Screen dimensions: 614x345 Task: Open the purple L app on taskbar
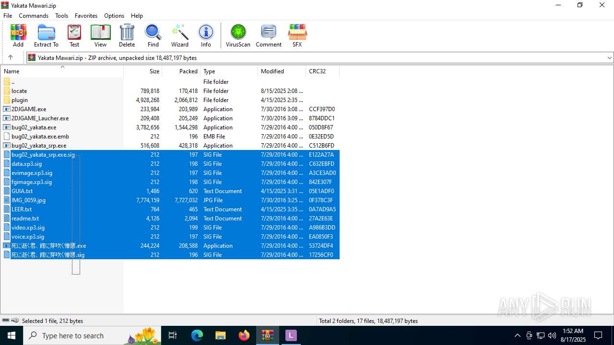(291, 335)
